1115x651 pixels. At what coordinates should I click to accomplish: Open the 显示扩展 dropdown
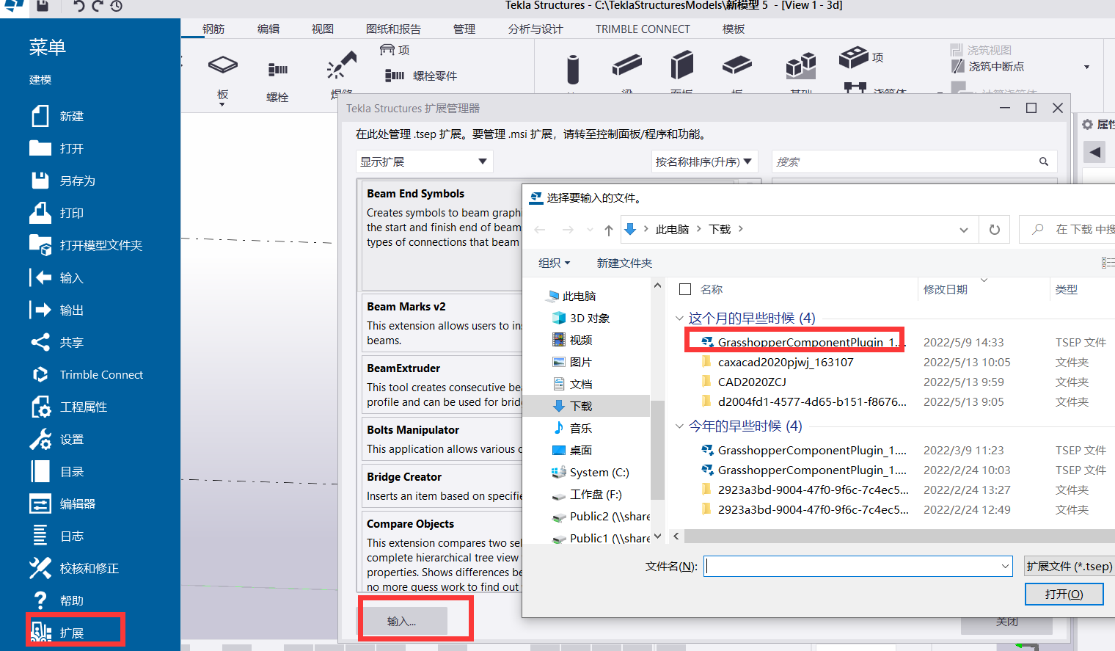coord(424,161)
